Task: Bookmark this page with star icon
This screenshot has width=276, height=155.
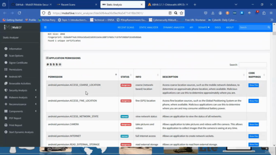Action: 182,13
